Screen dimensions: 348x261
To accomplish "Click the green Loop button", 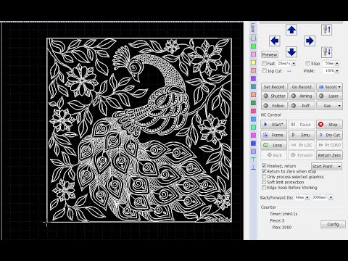I will click(x=274, y=145).
